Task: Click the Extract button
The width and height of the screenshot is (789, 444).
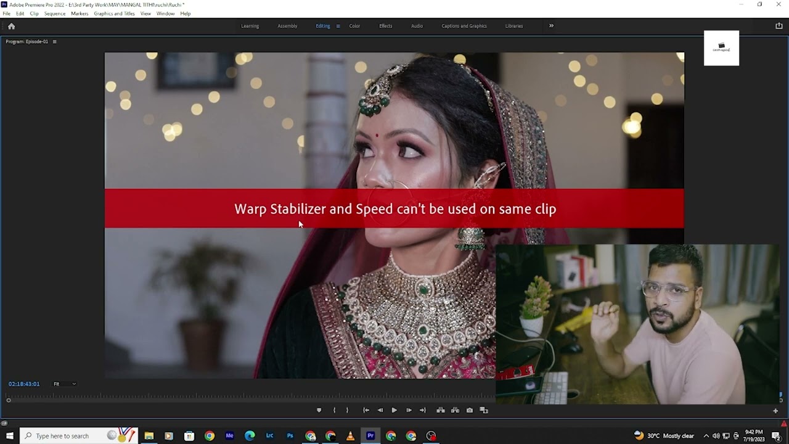Action: (x=455, y=410)
